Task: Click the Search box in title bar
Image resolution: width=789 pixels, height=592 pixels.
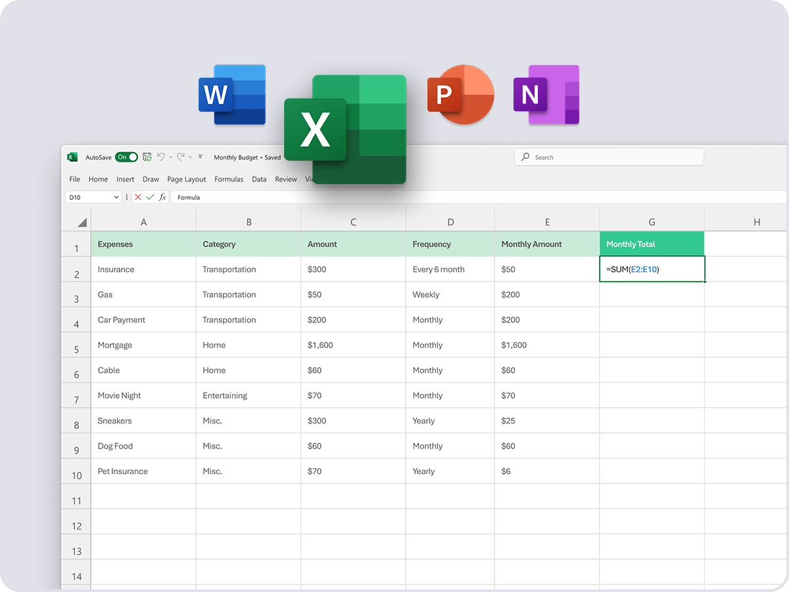Action: pyautogui.click(x=609, y=157)
